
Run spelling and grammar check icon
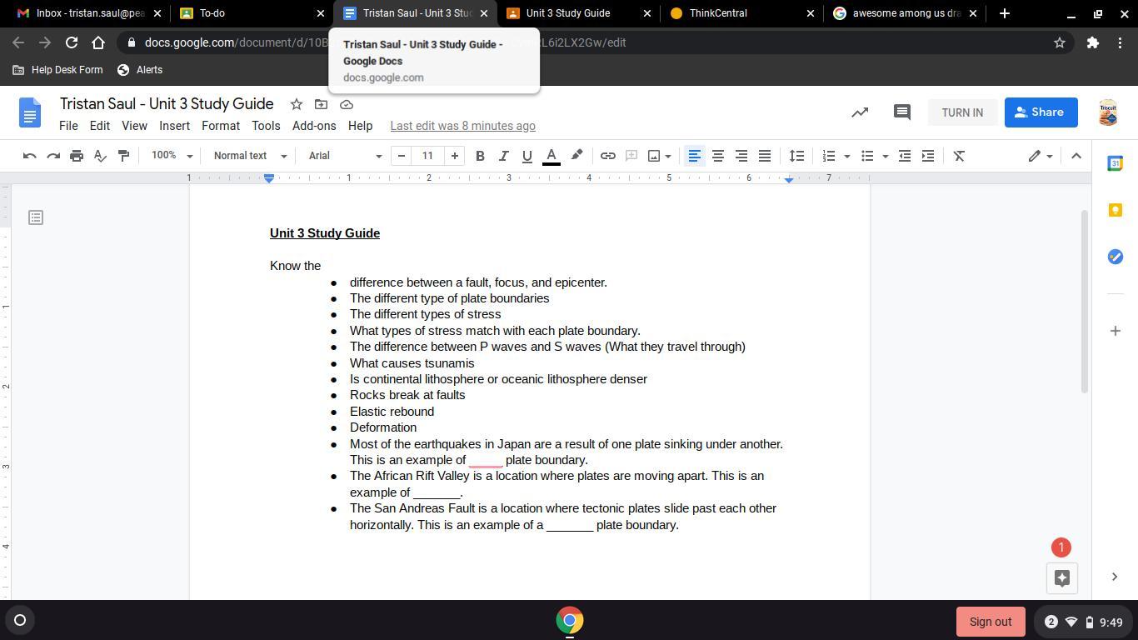coord(100,156)
